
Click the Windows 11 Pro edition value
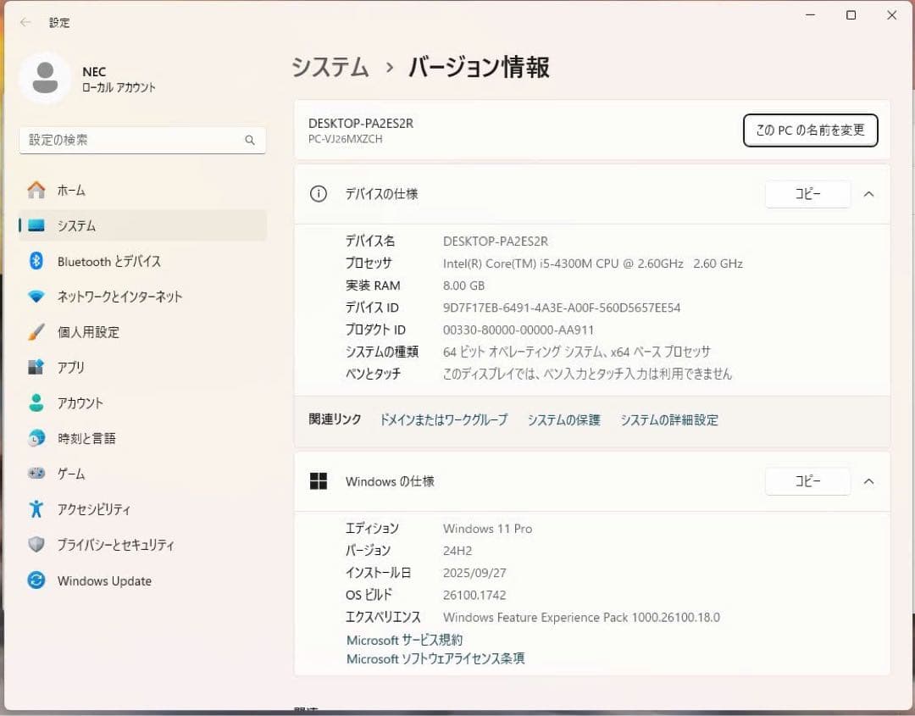tap(487, 529)
